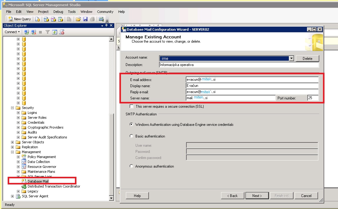Screen dimensions: 338x209
Task: Click the SQL Server Agent node icon
Action: coord(18,196)
